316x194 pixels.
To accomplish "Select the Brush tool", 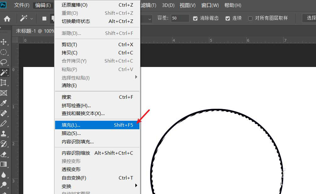I will coord(4,123).
